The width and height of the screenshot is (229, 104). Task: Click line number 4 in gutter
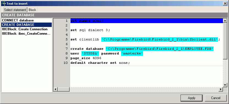(x=67, y=35)
